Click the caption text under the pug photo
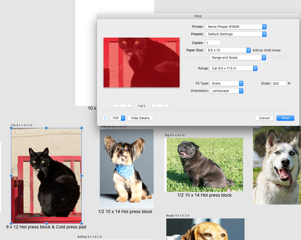 (x=205, y=195)
